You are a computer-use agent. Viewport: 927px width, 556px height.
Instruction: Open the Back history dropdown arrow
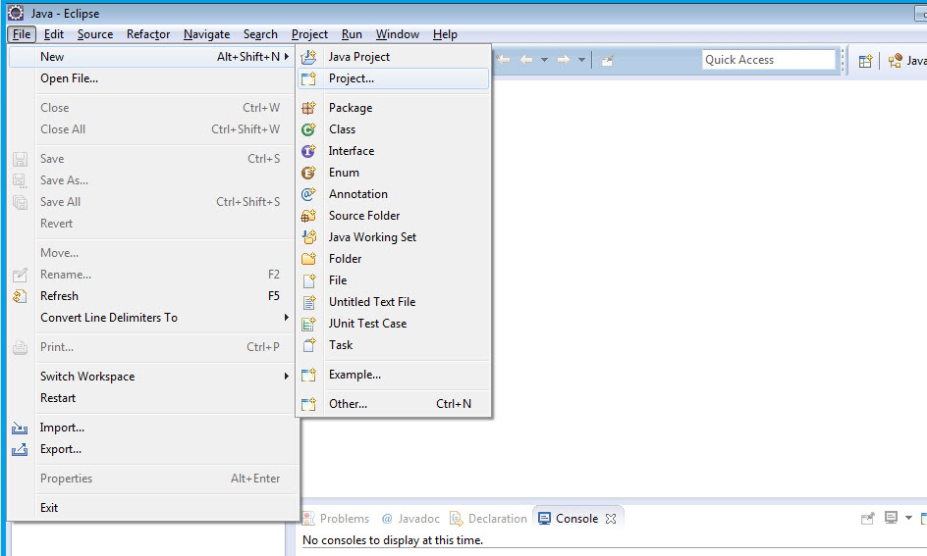pyautogui.click(x=544, y=60)
